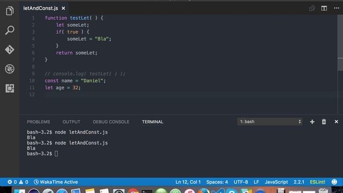Open the Search view in the activity bar

(10, 30)
